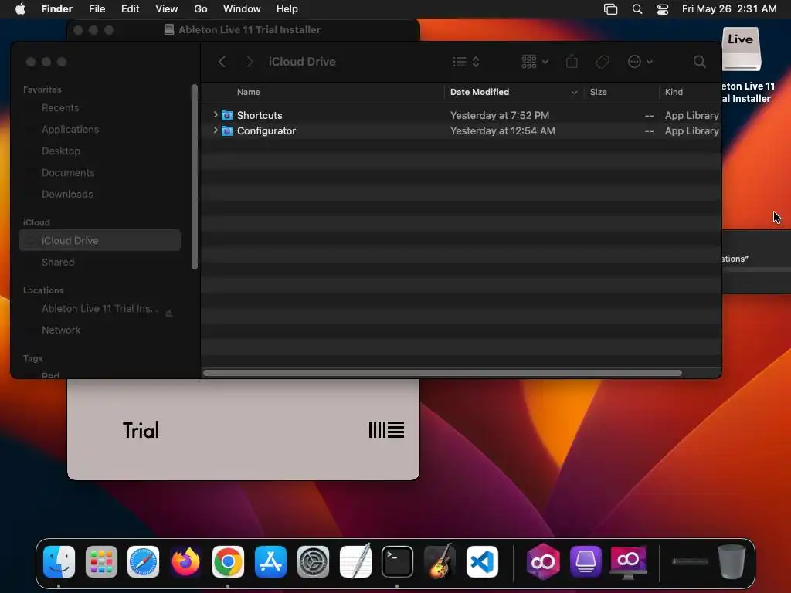Open the Edit menu
The height and width of the screenshot is (593, 791).
tap(130, 9)
